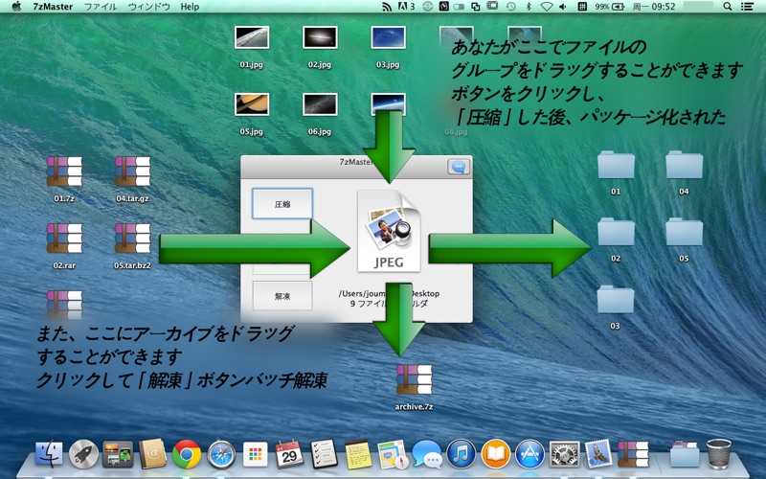Screen dimensions: 766x479
Task: Open Contacts address book in Dock
Action: pyautogui.click(x=152, y=453)
